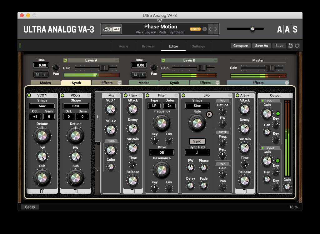This screenshot has height=234, width=320.
Task: Click Layer A Tune value field 0.00
Action: tap(41, 65)
